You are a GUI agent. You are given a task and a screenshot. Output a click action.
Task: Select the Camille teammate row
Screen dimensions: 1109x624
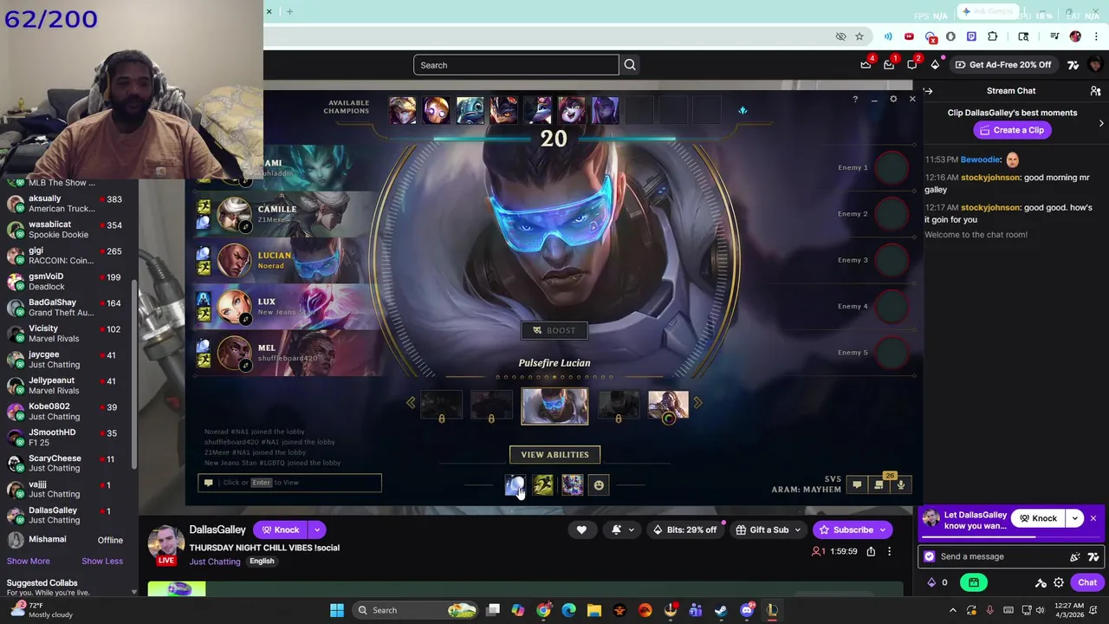pos(286,214)
